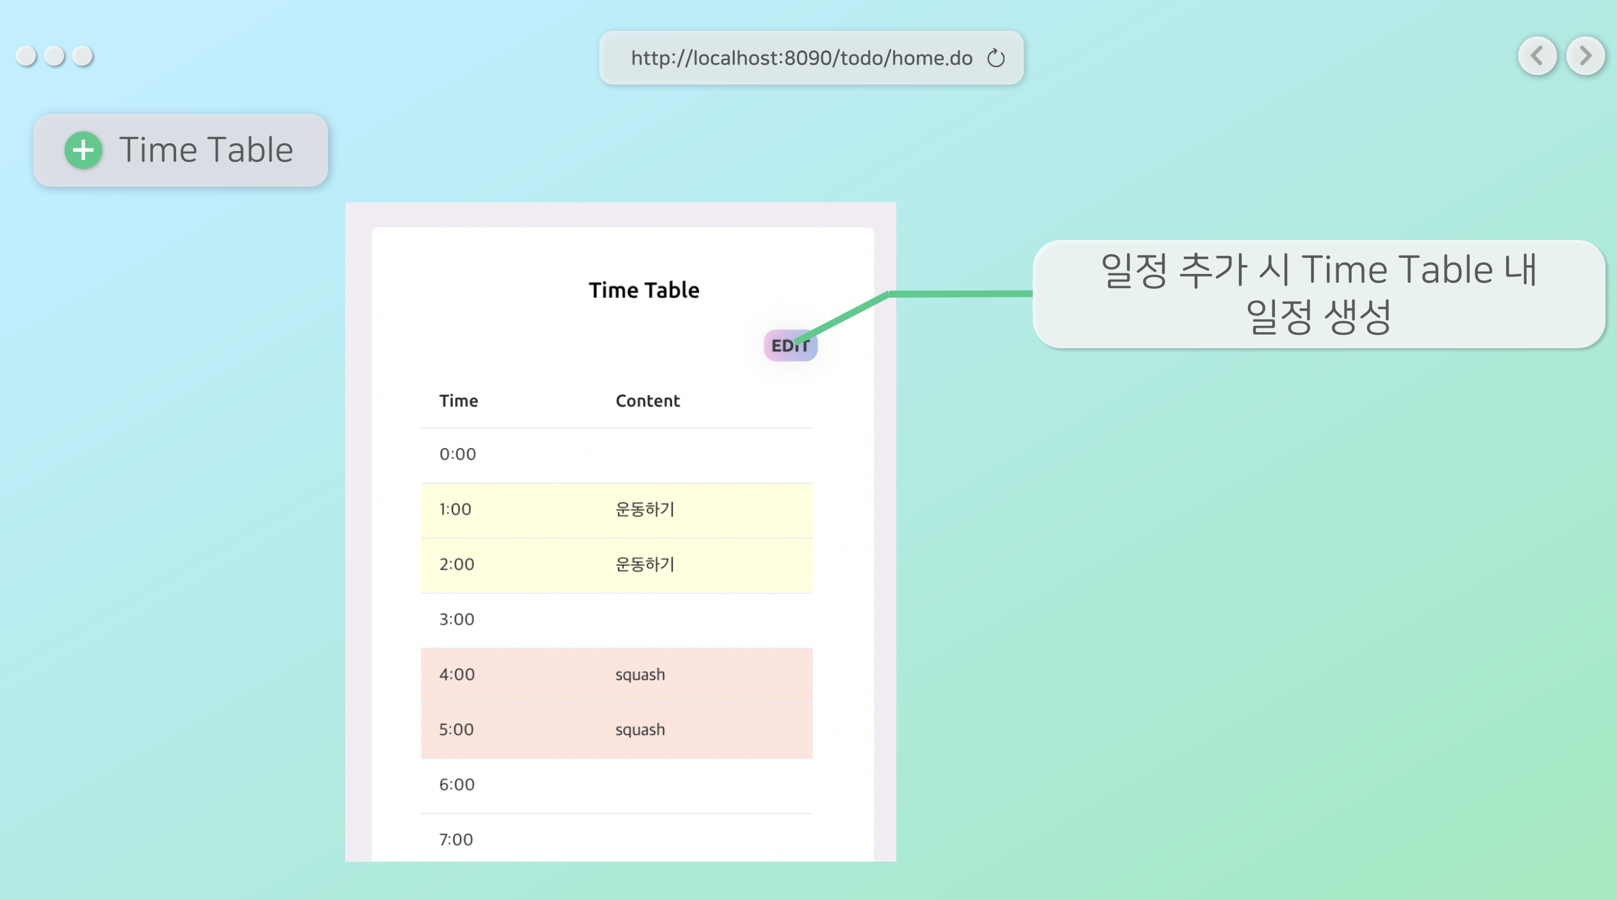Select the 운동하기 entry at 2:00
Viewport: 1617px width, 900px height.
click(x=645, y=565)
